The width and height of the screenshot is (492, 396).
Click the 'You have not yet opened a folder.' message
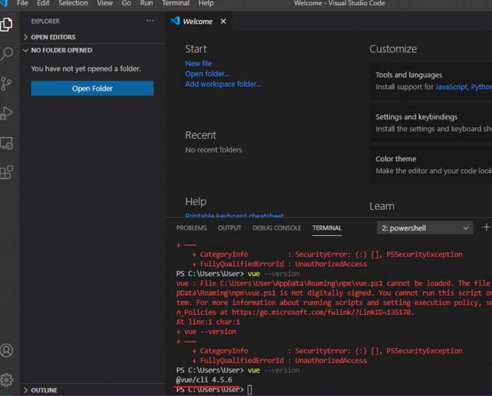click(x=86, y=68)
